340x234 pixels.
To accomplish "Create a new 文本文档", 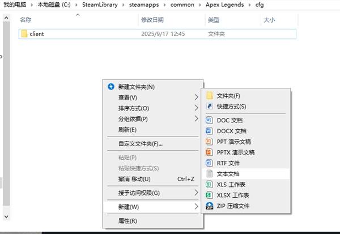I will pos(246,174).
